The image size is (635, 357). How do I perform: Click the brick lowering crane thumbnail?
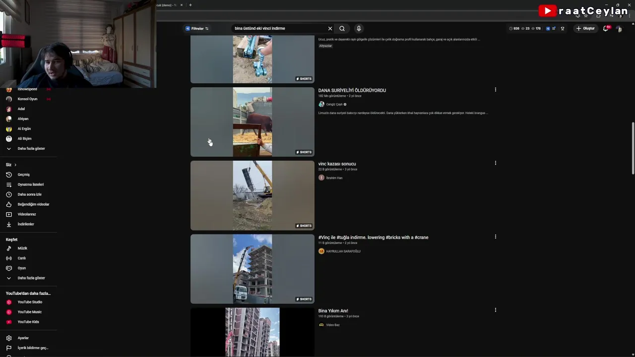pyautogui.click(x=253, y=269)
